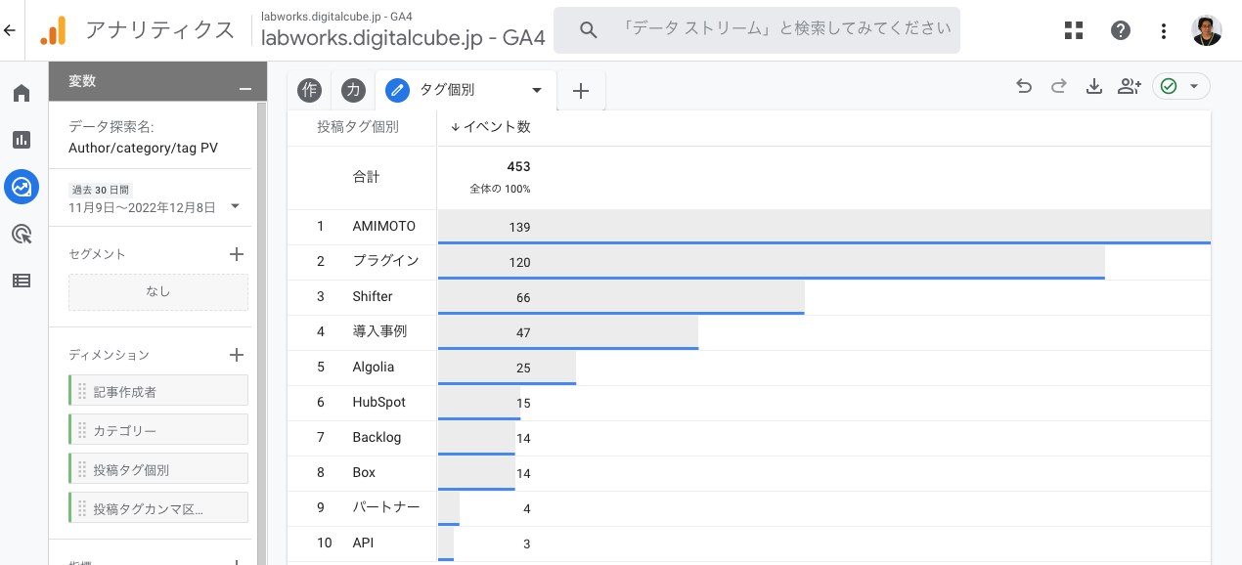
Task: Open the help question mark icon
Action: 1121,30
